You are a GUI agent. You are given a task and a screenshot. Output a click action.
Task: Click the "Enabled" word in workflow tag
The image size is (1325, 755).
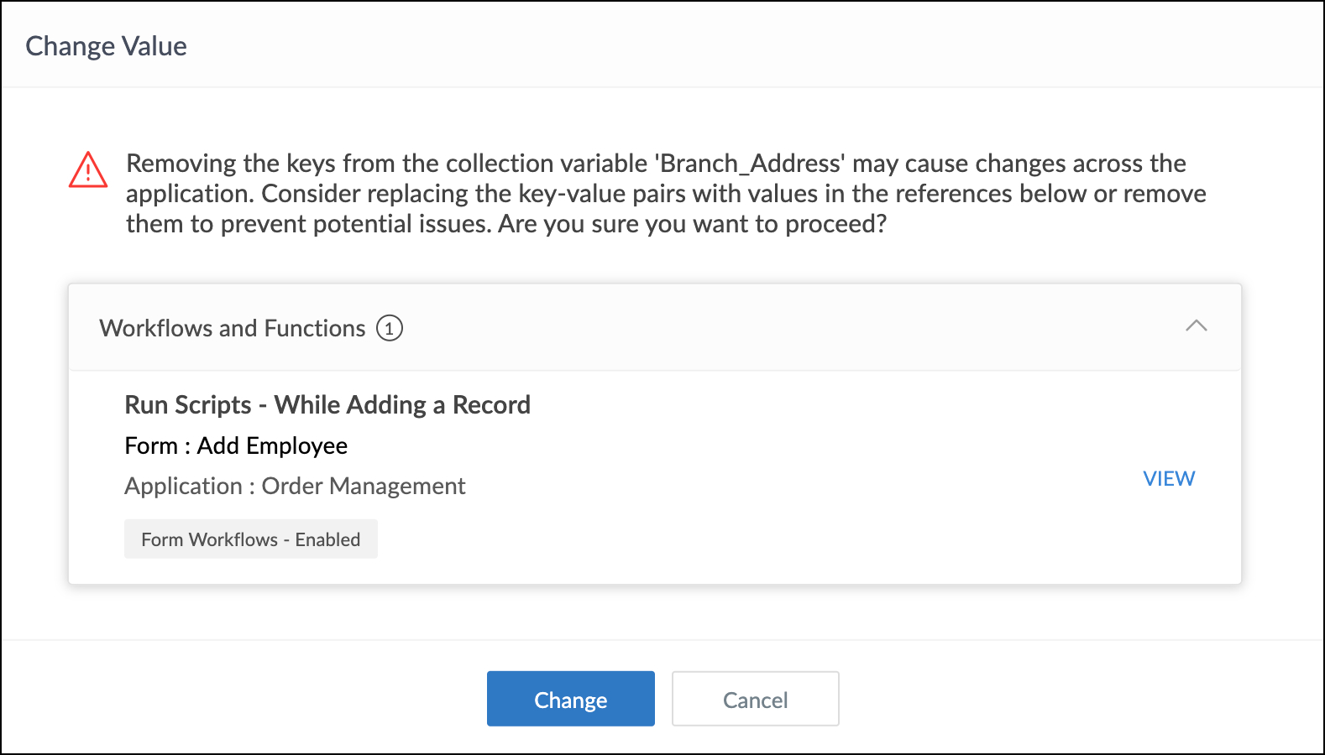pos(327,539)
